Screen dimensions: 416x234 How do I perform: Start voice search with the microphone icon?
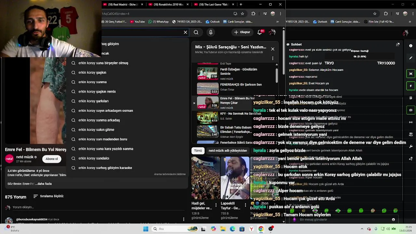tap(211, 32)
